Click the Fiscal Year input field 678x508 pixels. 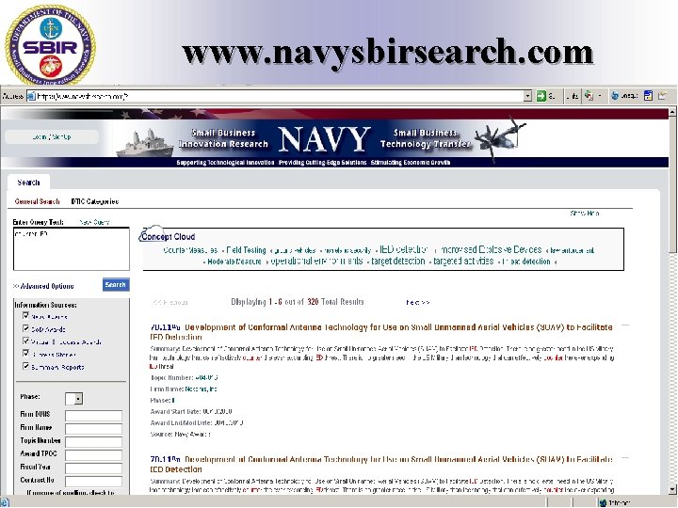pos(93,468)
